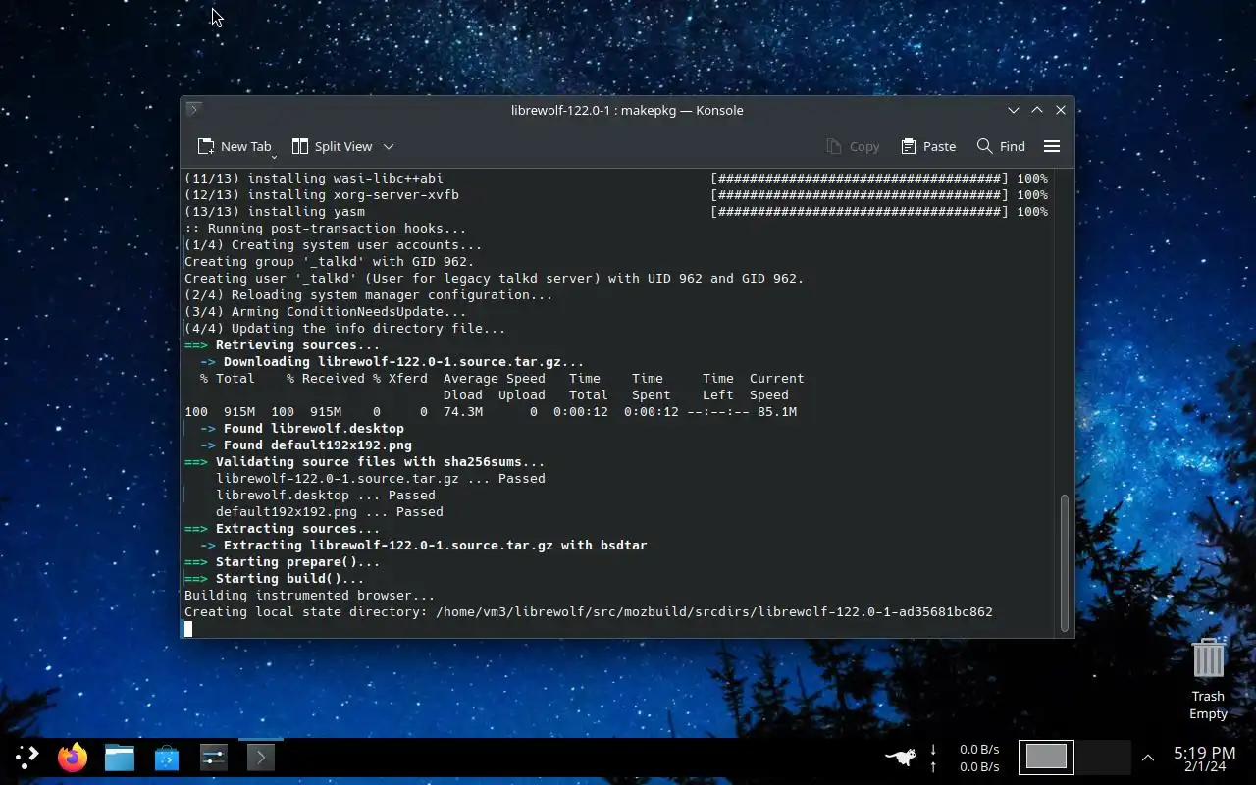1256x785 pixels.
Task: Select the Trash icon on the desktop
Action: (x=1208, y=677)
